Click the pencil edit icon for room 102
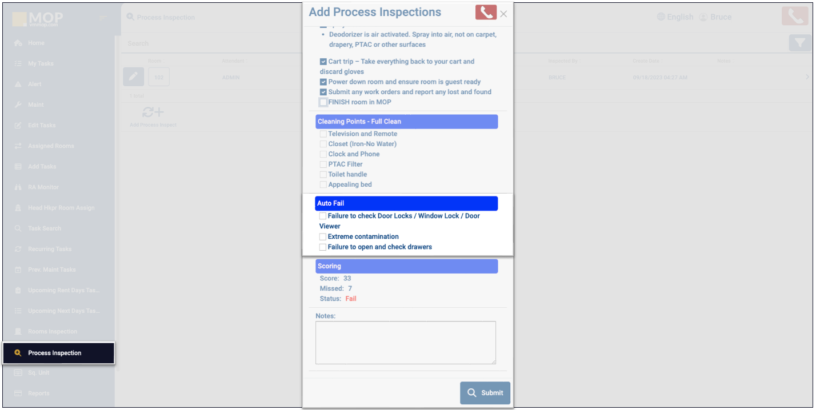The width and height of the screenshot is (816, 410). (133, 77)
